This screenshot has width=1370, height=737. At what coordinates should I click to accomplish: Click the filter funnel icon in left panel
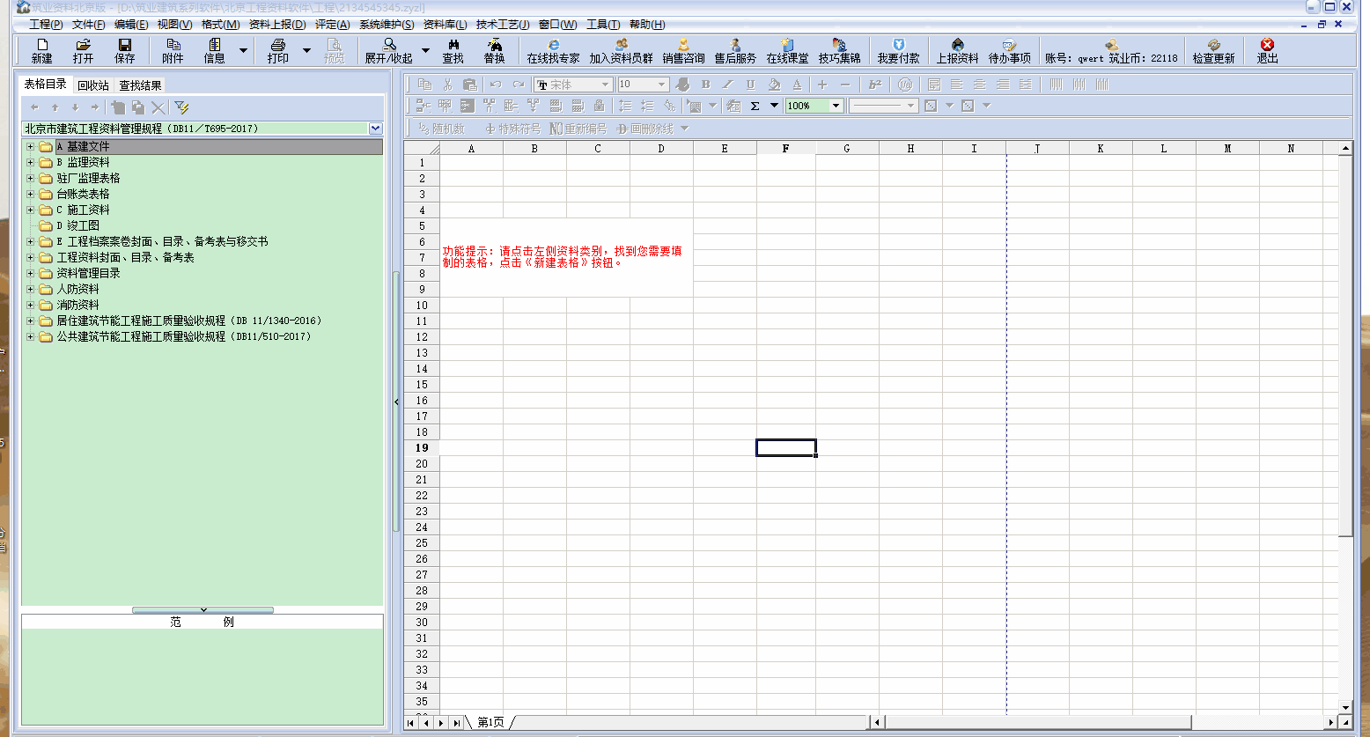[x=181, y=107]
